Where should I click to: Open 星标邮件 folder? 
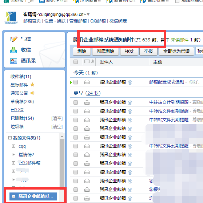coord(19,85)
